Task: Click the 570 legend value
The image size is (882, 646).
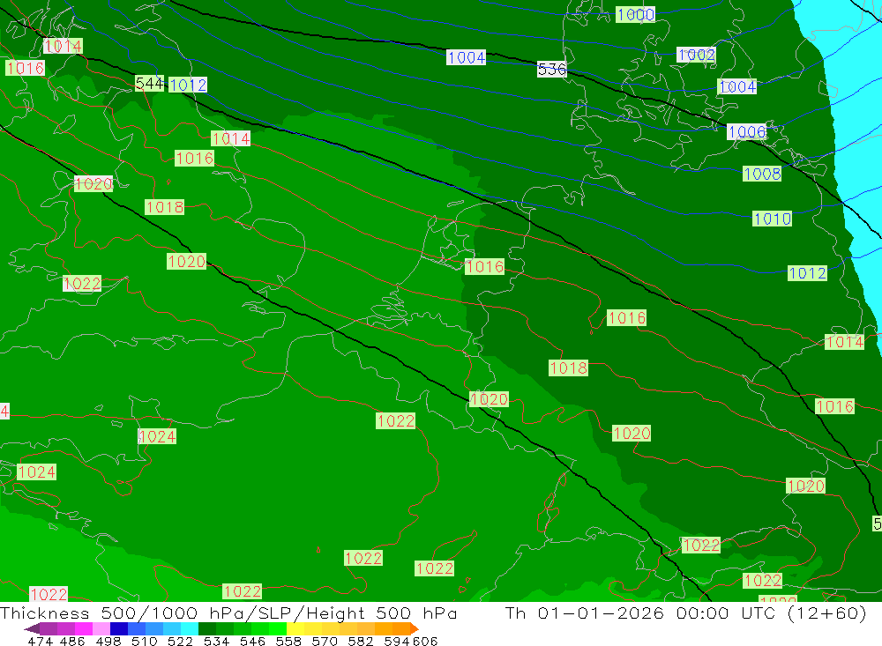Action: click(x=325, y=641)
